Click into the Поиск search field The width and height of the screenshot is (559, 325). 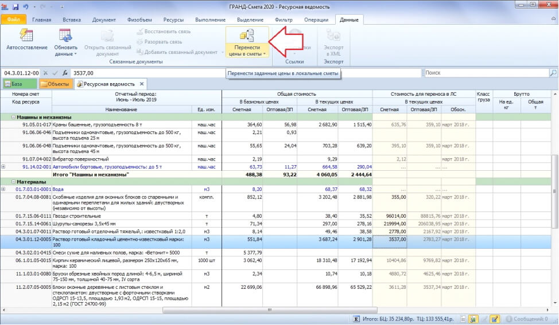coord(486,73)
